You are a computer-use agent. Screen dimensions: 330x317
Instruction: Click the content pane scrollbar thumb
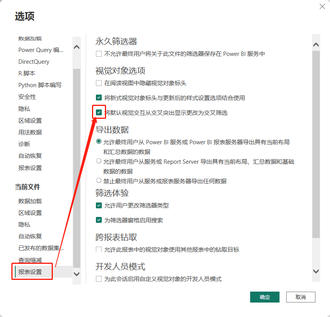(x=316, y=144)
